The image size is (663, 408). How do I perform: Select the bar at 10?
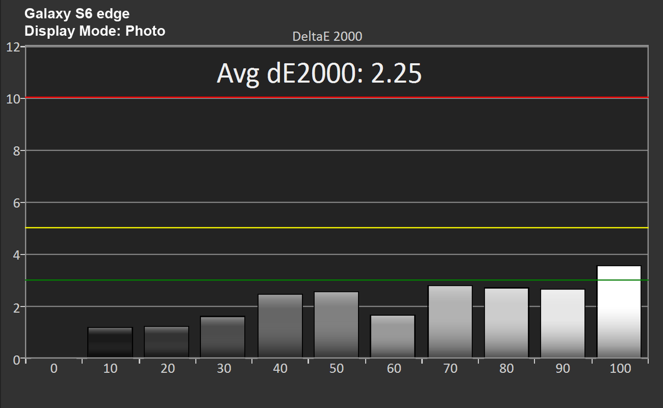[x=110, y=342]
